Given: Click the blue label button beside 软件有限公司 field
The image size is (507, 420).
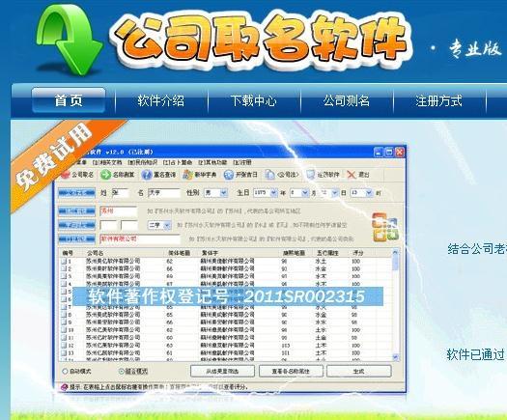Looking at the screenshot, I should pos(76,238).
